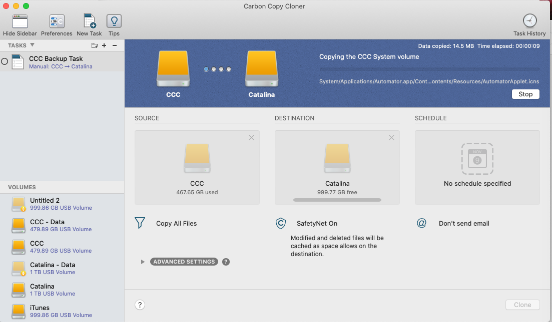Screen dimensions: 552x322
Task: Open help at window bottom
Action: click(140, 305)
